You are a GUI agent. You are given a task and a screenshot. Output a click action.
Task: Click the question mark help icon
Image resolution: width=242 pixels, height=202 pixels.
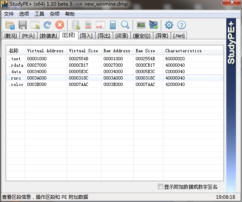[x=182, y=25]
